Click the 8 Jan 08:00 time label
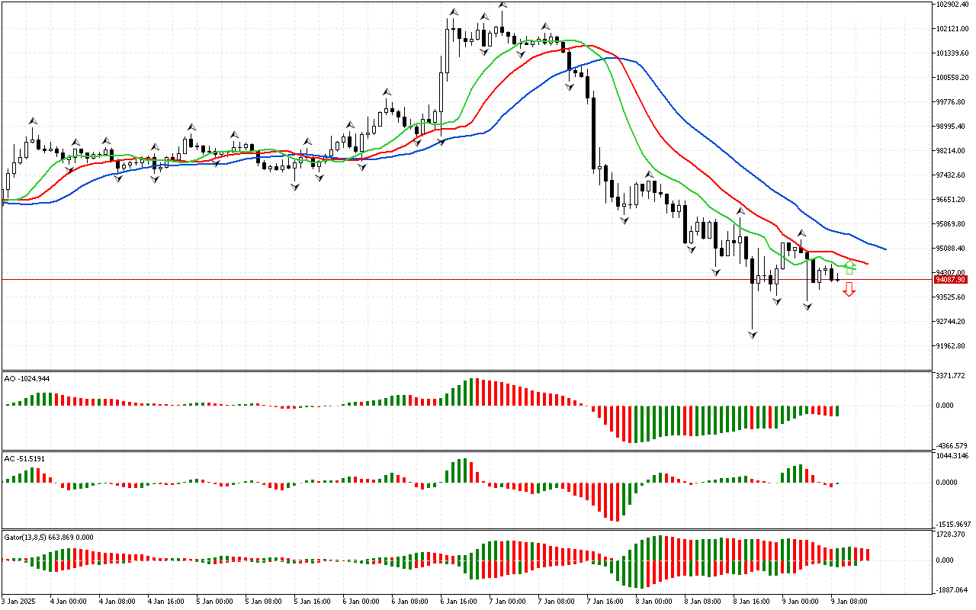976x610 pixels. 701,601
